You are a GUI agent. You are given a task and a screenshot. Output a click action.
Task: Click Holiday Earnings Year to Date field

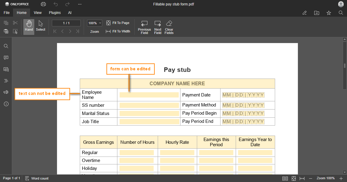click(255, 168)
